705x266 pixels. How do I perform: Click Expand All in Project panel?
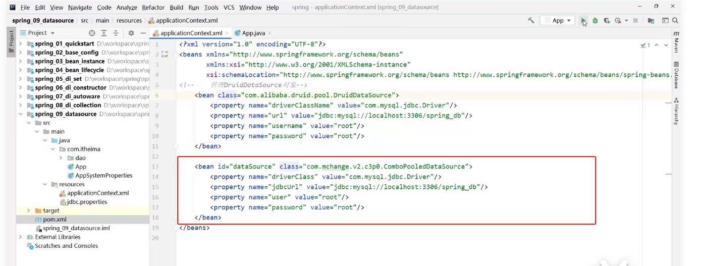coord(104,33)
